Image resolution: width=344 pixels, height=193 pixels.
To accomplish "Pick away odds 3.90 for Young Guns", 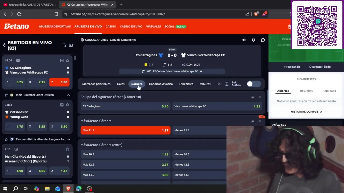I will 59,127.
